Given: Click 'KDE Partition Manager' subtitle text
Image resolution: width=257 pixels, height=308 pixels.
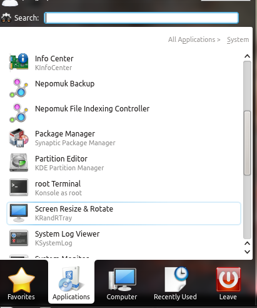Looking at the screenshot, I should point(69,168).
